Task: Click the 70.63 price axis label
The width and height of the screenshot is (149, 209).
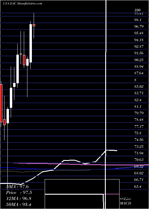Action: 139,160
